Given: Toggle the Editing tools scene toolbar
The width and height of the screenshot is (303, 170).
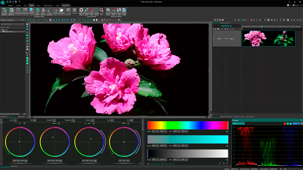Looking at the screenshot, I should pos(86,12).
